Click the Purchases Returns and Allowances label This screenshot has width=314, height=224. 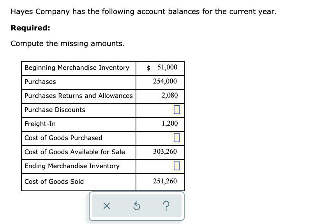coord(79,96)
